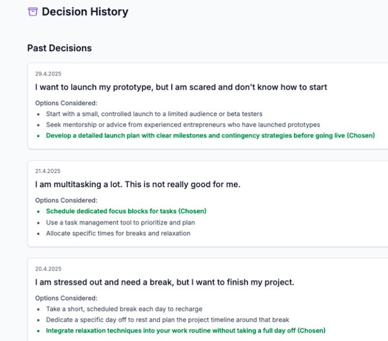Select the launch prototype decision title
The image size is (388, 341).
[x=181, y=87]
